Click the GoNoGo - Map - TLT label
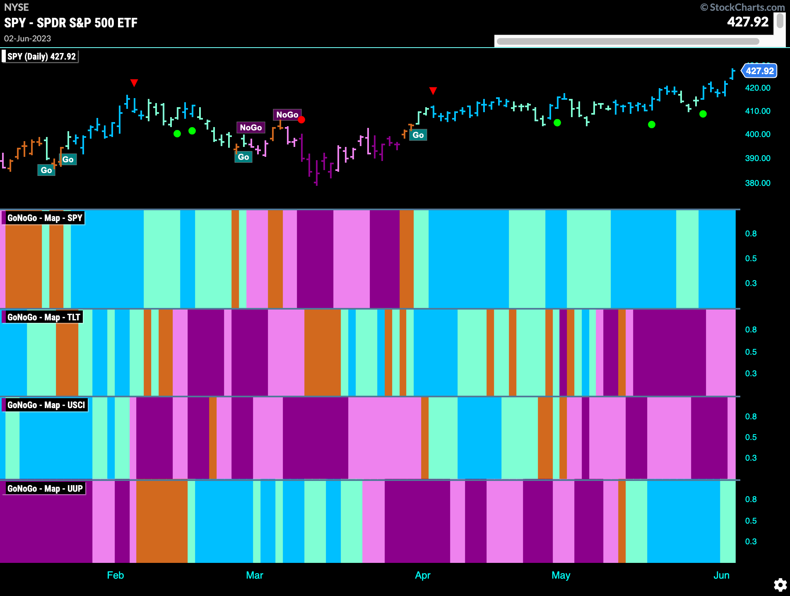Screen dimensions: 790x596 (x=43, y=317)
